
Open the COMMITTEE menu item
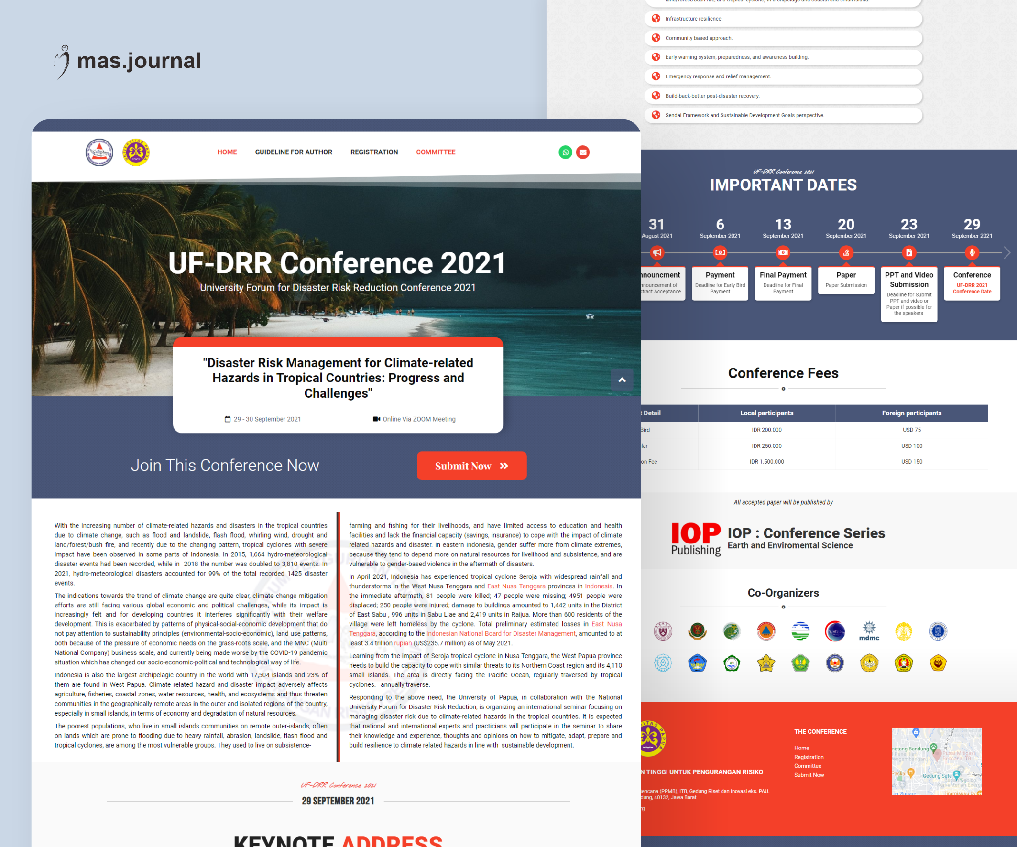[436, 152]
